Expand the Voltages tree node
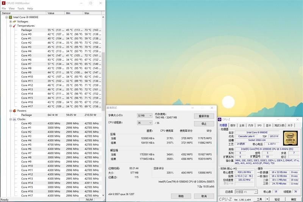The image size is (303, 202). coord(11,22)
